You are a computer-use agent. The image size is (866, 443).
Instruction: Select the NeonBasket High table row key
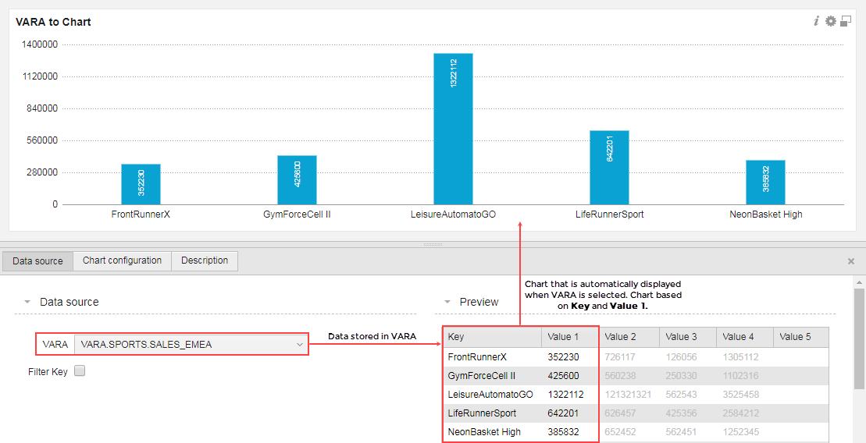tap(484, 432)
